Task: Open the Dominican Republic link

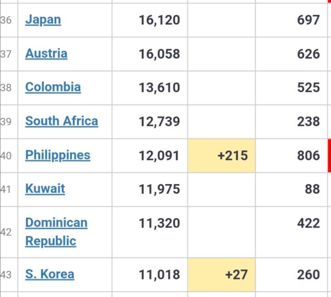Action: (57, 232)
